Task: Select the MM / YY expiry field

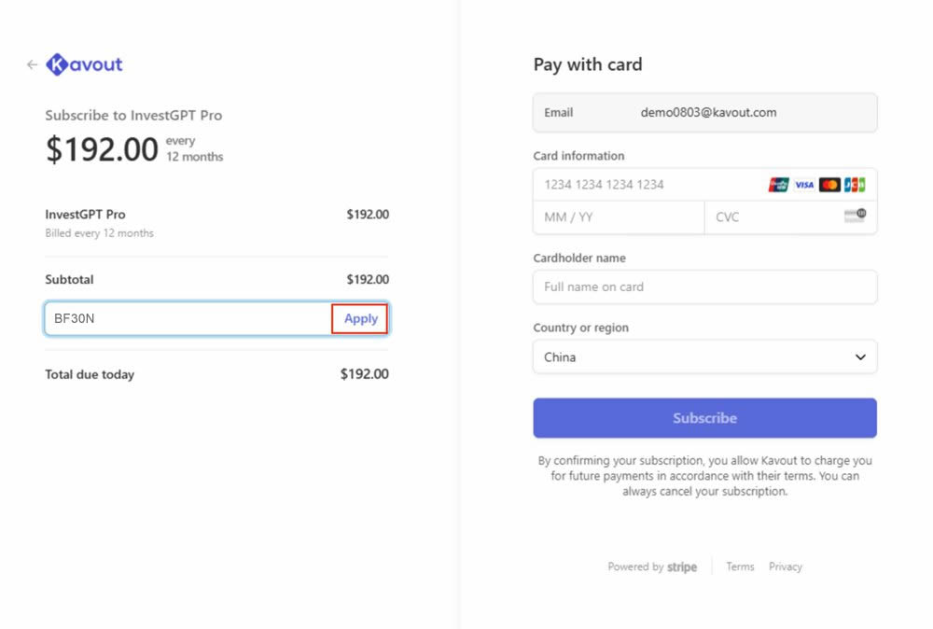Action: pos(619,217)
